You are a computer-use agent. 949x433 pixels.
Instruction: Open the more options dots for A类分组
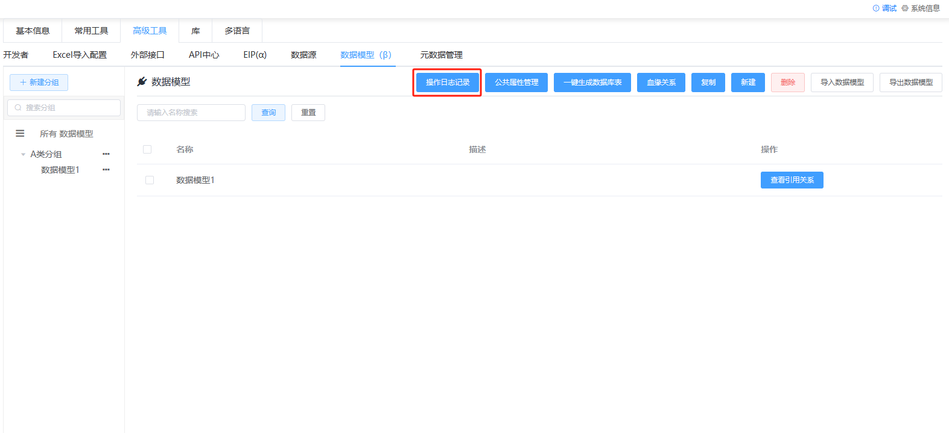(x=106, y=154)
